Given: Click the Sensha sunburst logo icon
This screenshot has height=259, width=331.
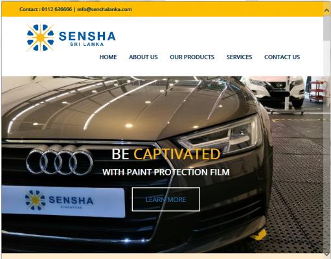Looking at the screenshot, I should point(40,38).
